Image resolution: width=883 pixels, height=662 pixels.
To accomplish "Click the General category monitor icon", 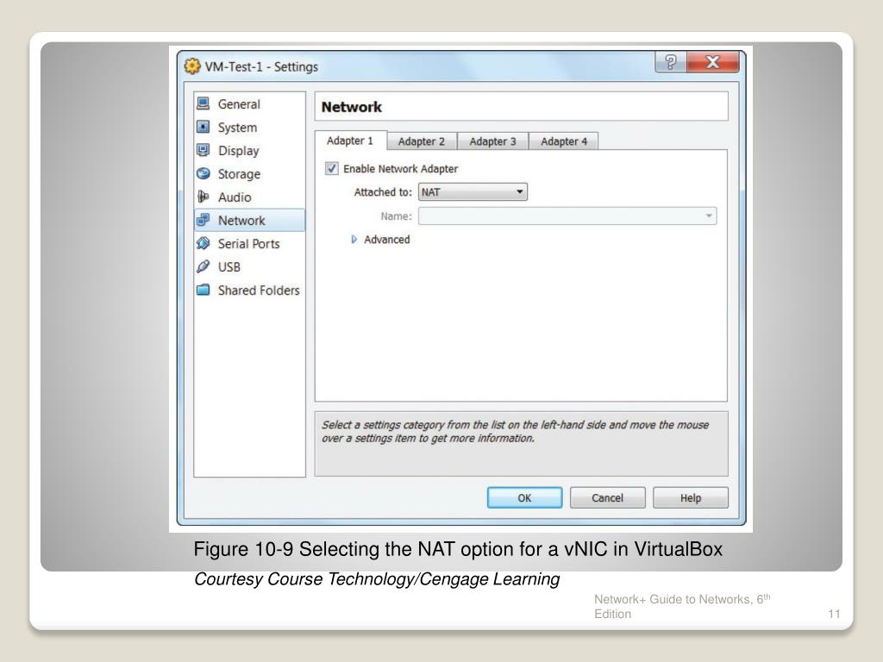I will (x=203, y=103).
